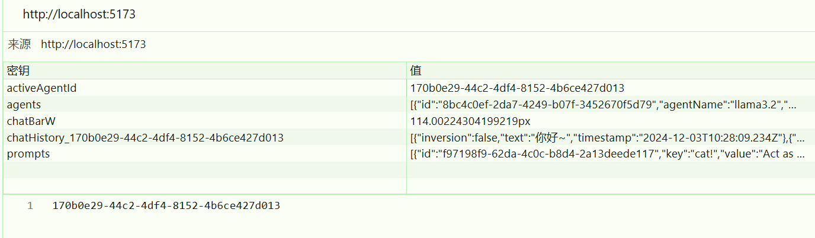Click the 来源 label

(x=19, y=44)
